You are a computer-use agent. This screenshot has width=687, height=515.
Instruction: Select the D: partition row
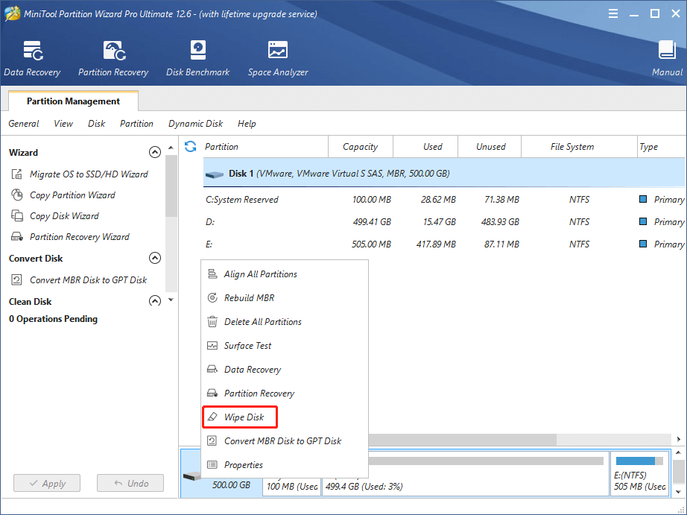[444, 222]
